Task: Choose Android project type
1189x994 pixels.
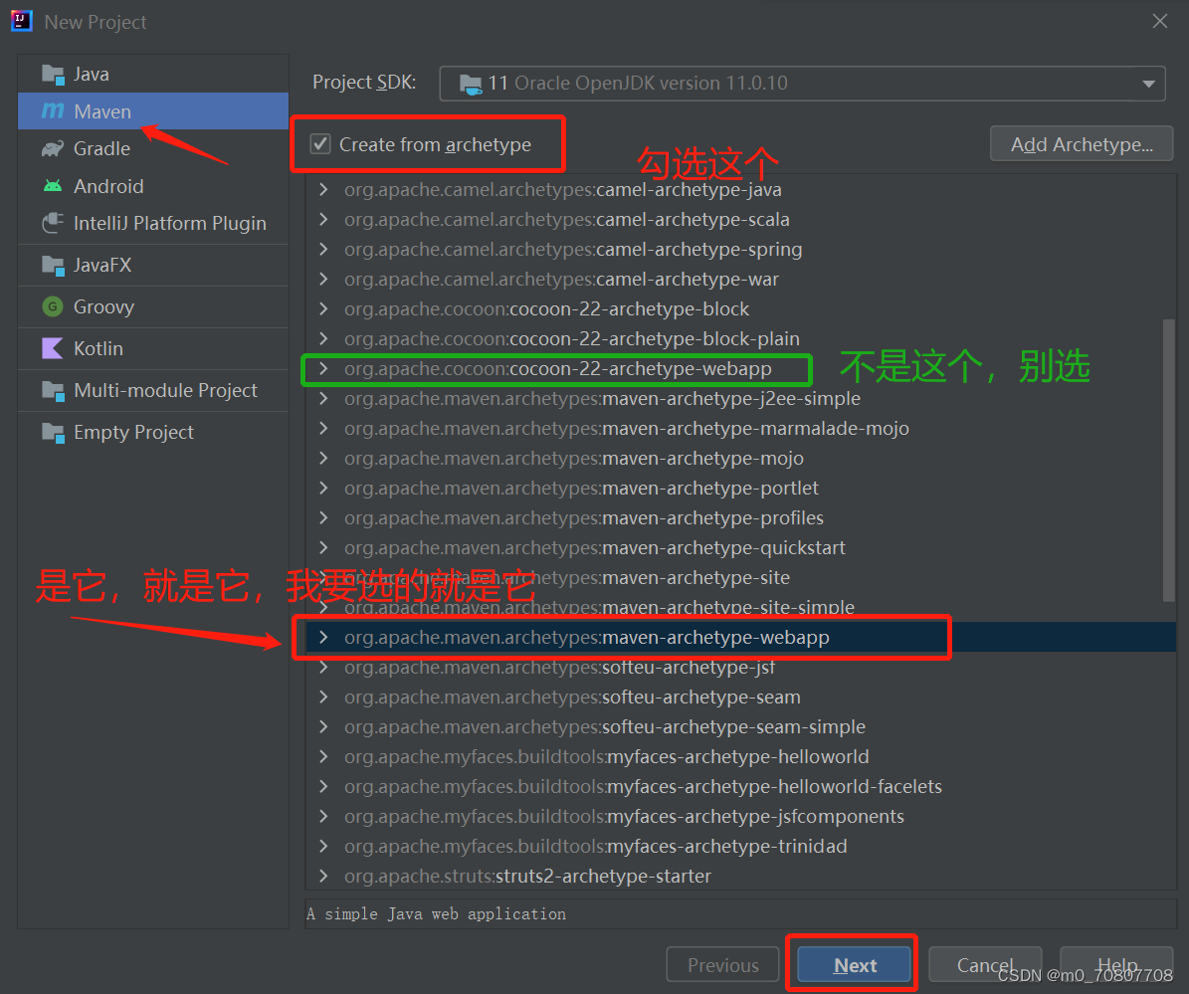Action: (153, 186)
